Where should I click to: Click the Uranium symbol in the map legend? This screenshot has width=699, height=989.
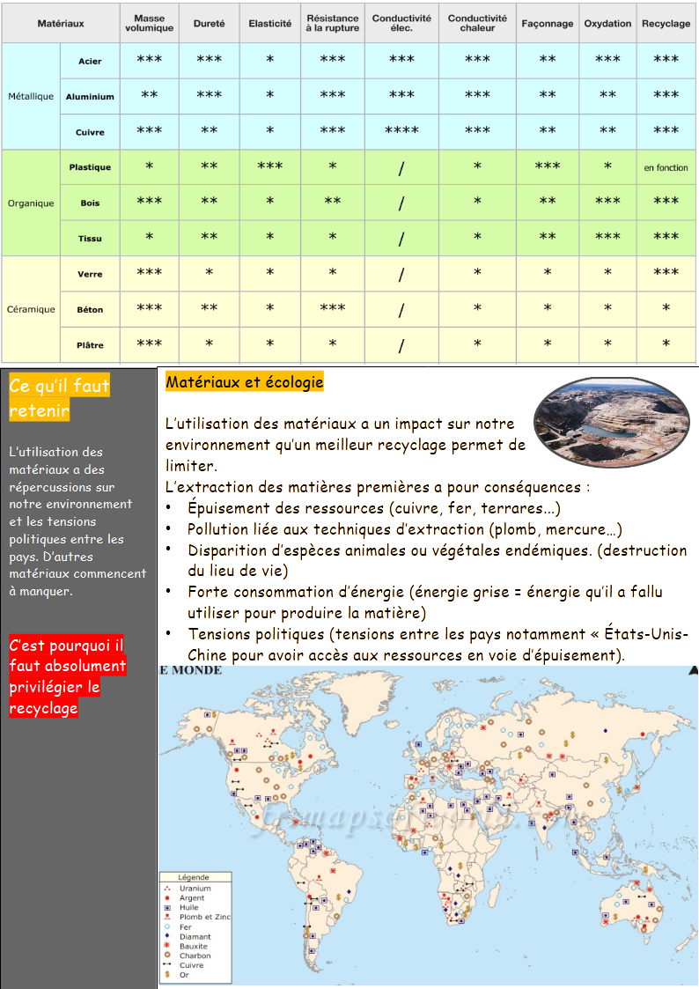pyautogui.click(x=167, y=889)
